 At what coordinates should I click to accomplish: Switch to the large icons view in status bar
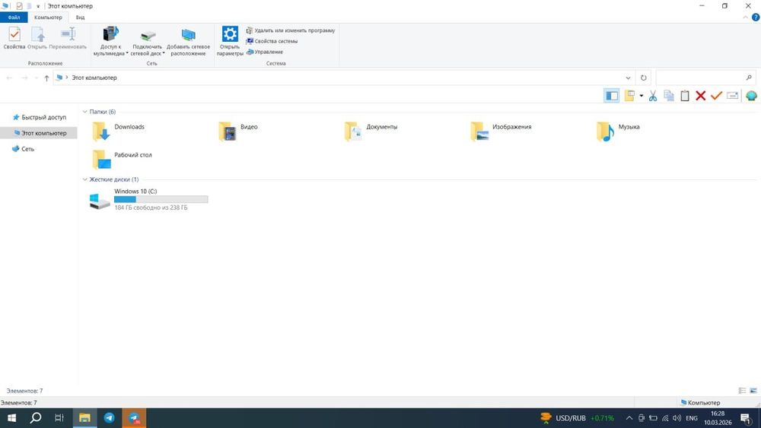753,391
